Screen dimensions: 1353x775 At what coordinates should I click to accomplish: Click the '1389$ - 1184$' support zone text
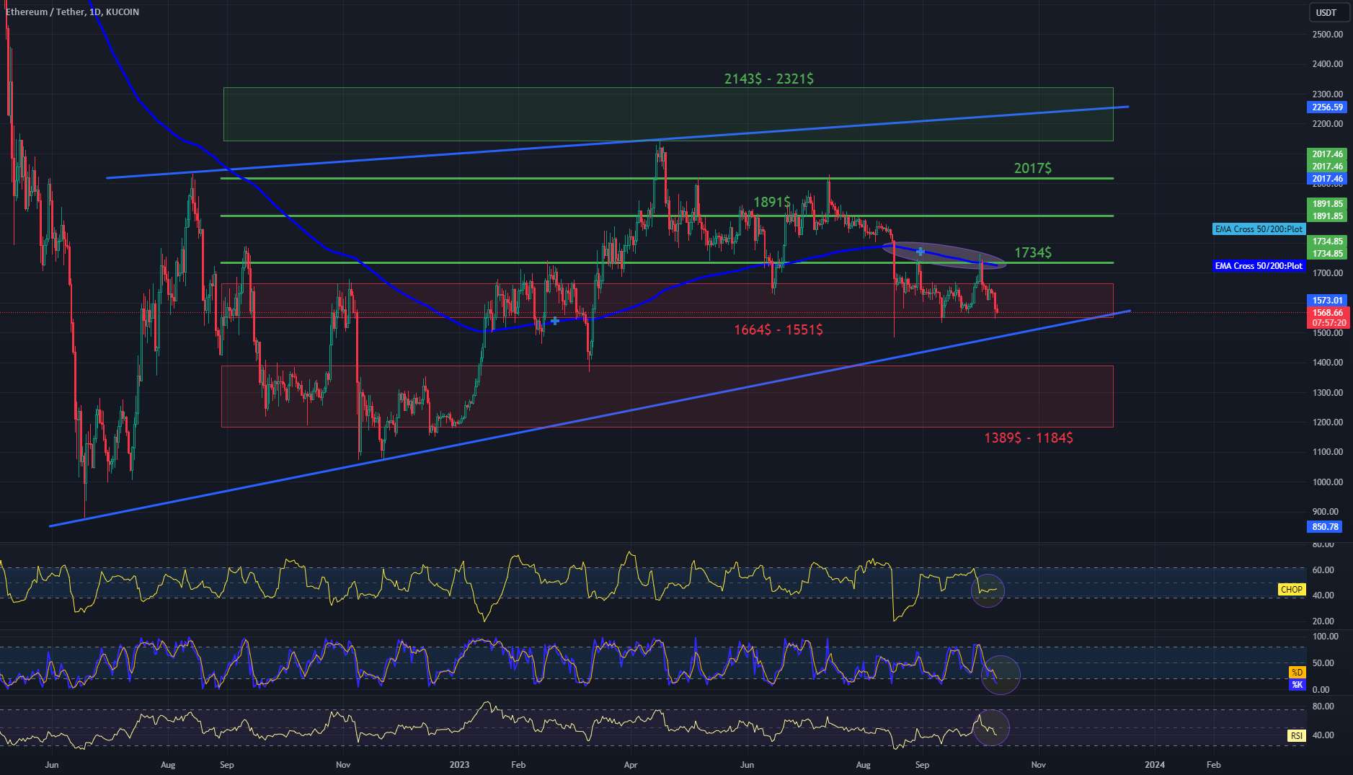(x=1029, y=438)
